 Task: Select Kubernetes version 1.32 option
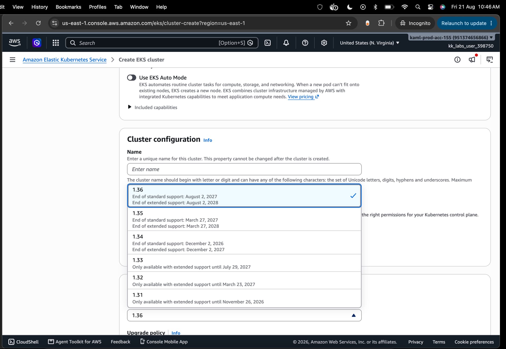point(244,281)
